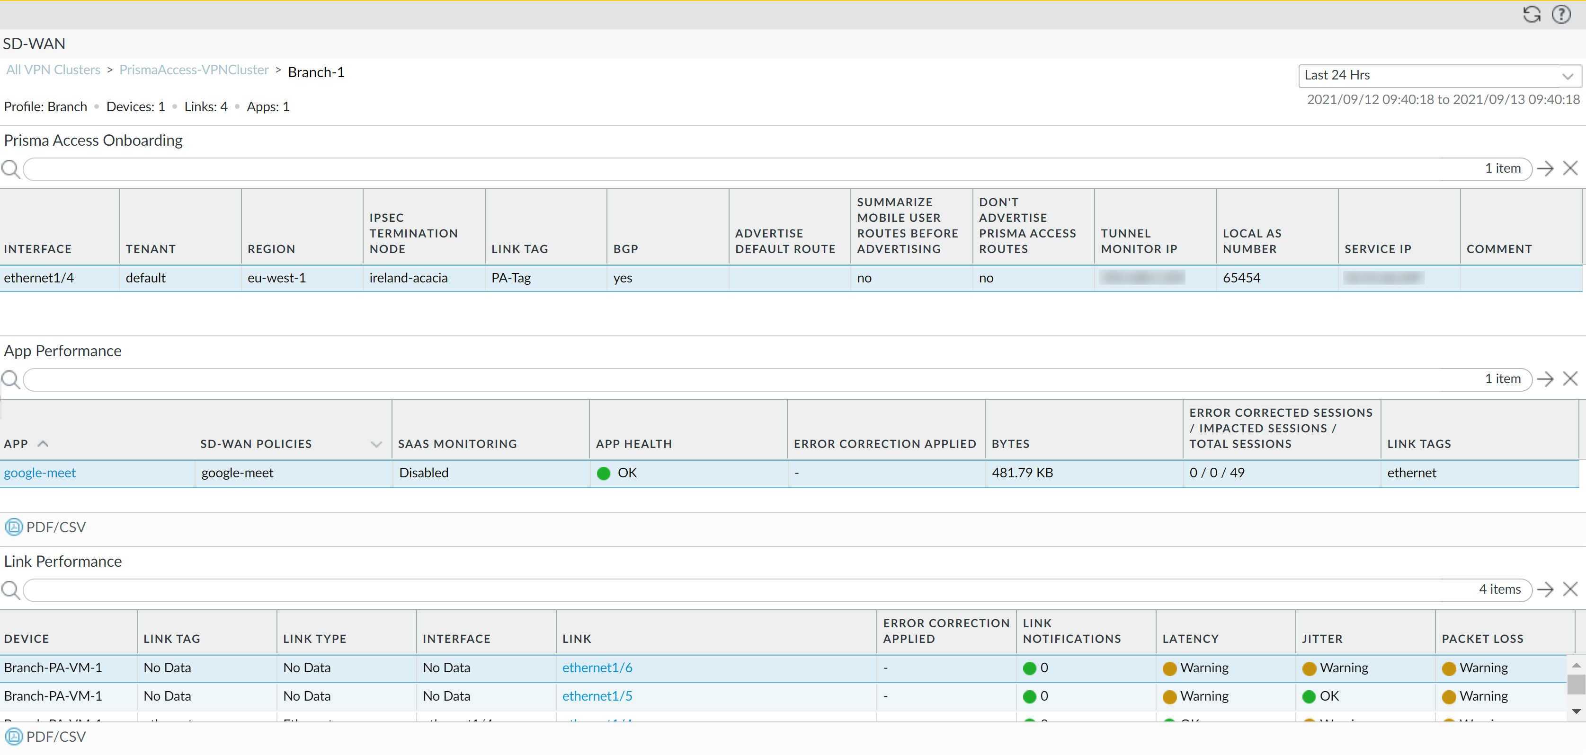Navigate to PrismaAccess-VPNCluster breadcrumb
This screenshot has width=1586, height=755.
tap(194, 70)
